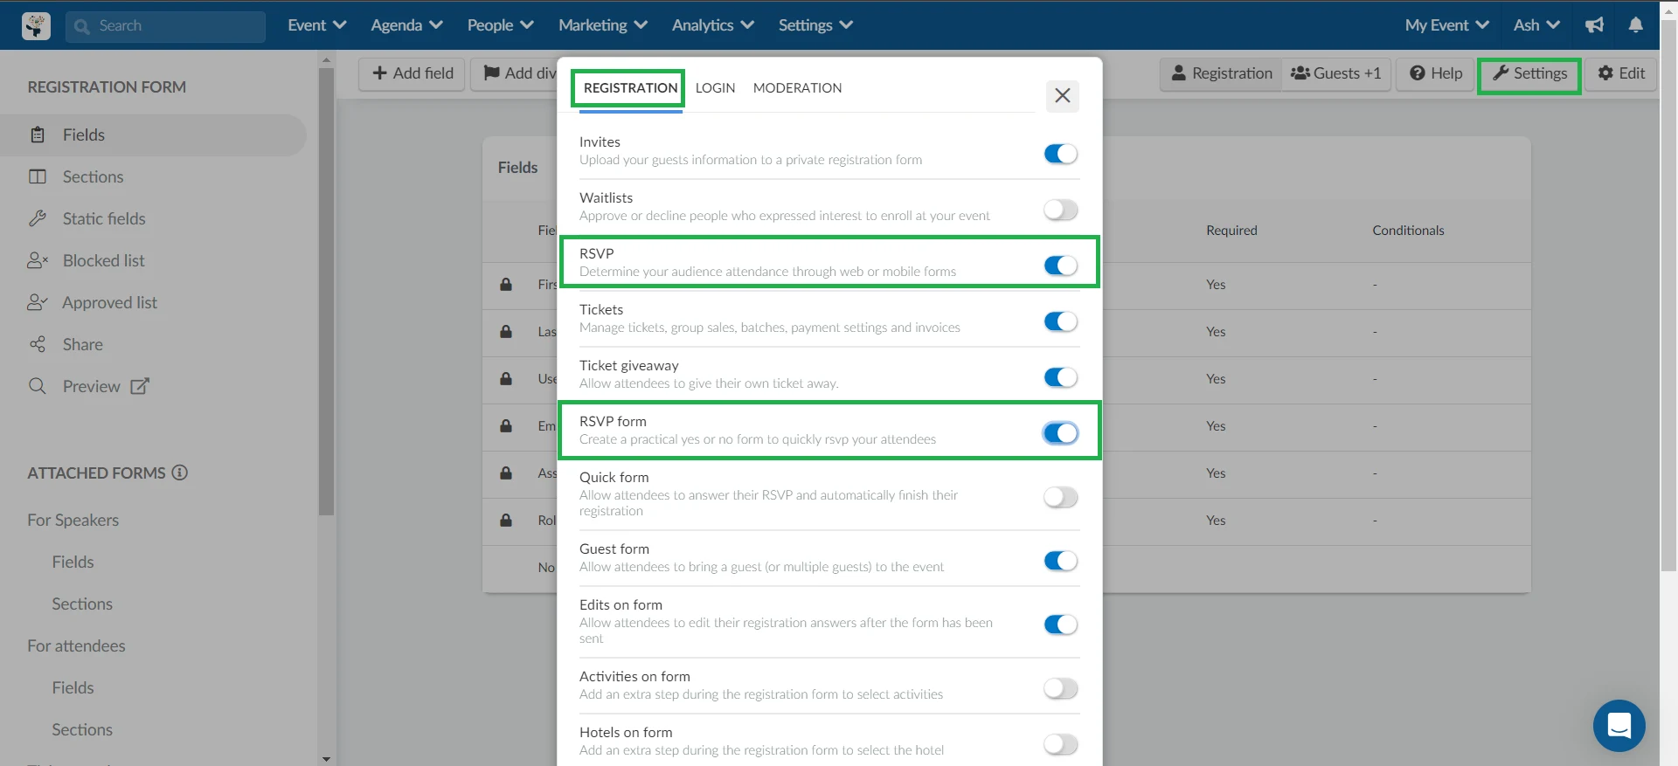Screen dimensions: 1678x766
Task: Open the Ash user dropdown
Action: tap(1536, 25)
